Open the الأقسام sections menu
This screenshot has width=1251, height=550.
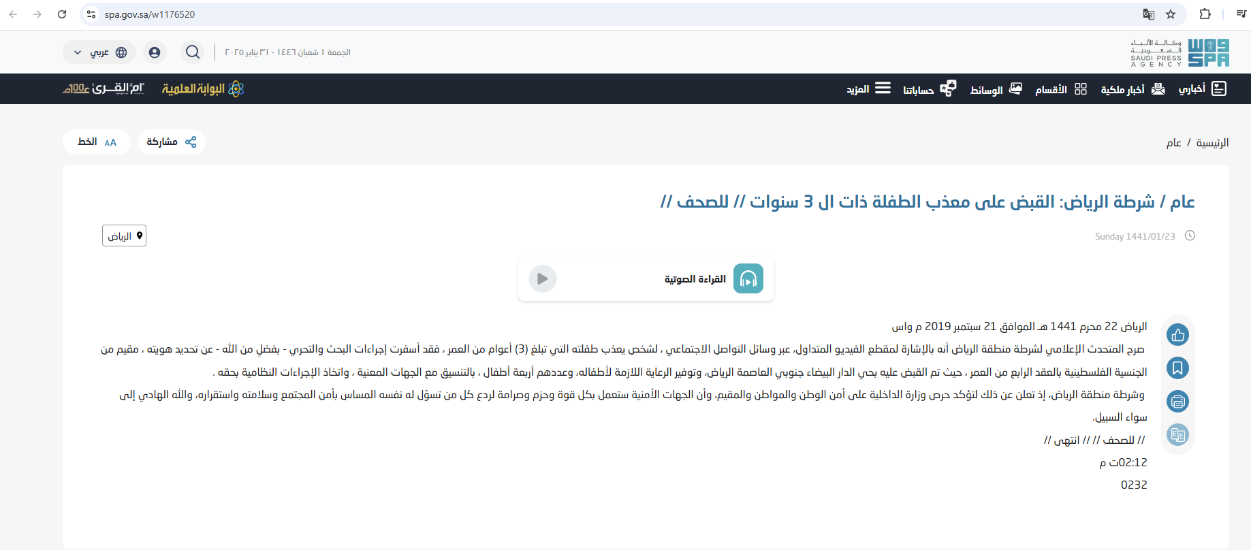[x=1060, y=89]
